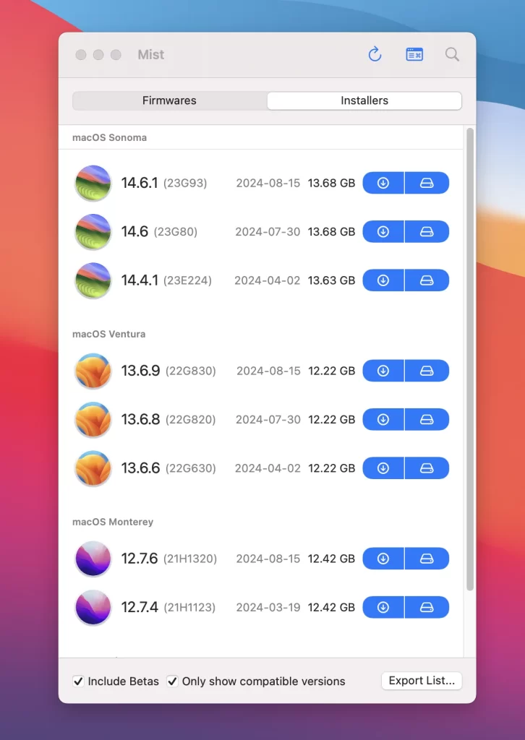Create bootable volume for macOS 13.6.8
The image size is (525, 740).
[x=427, y=419]
